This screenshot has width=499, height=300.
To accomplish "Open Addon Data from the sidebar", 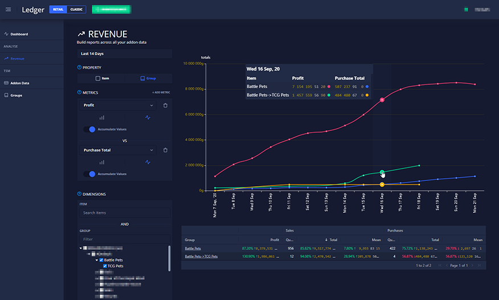I will point(20,83).
